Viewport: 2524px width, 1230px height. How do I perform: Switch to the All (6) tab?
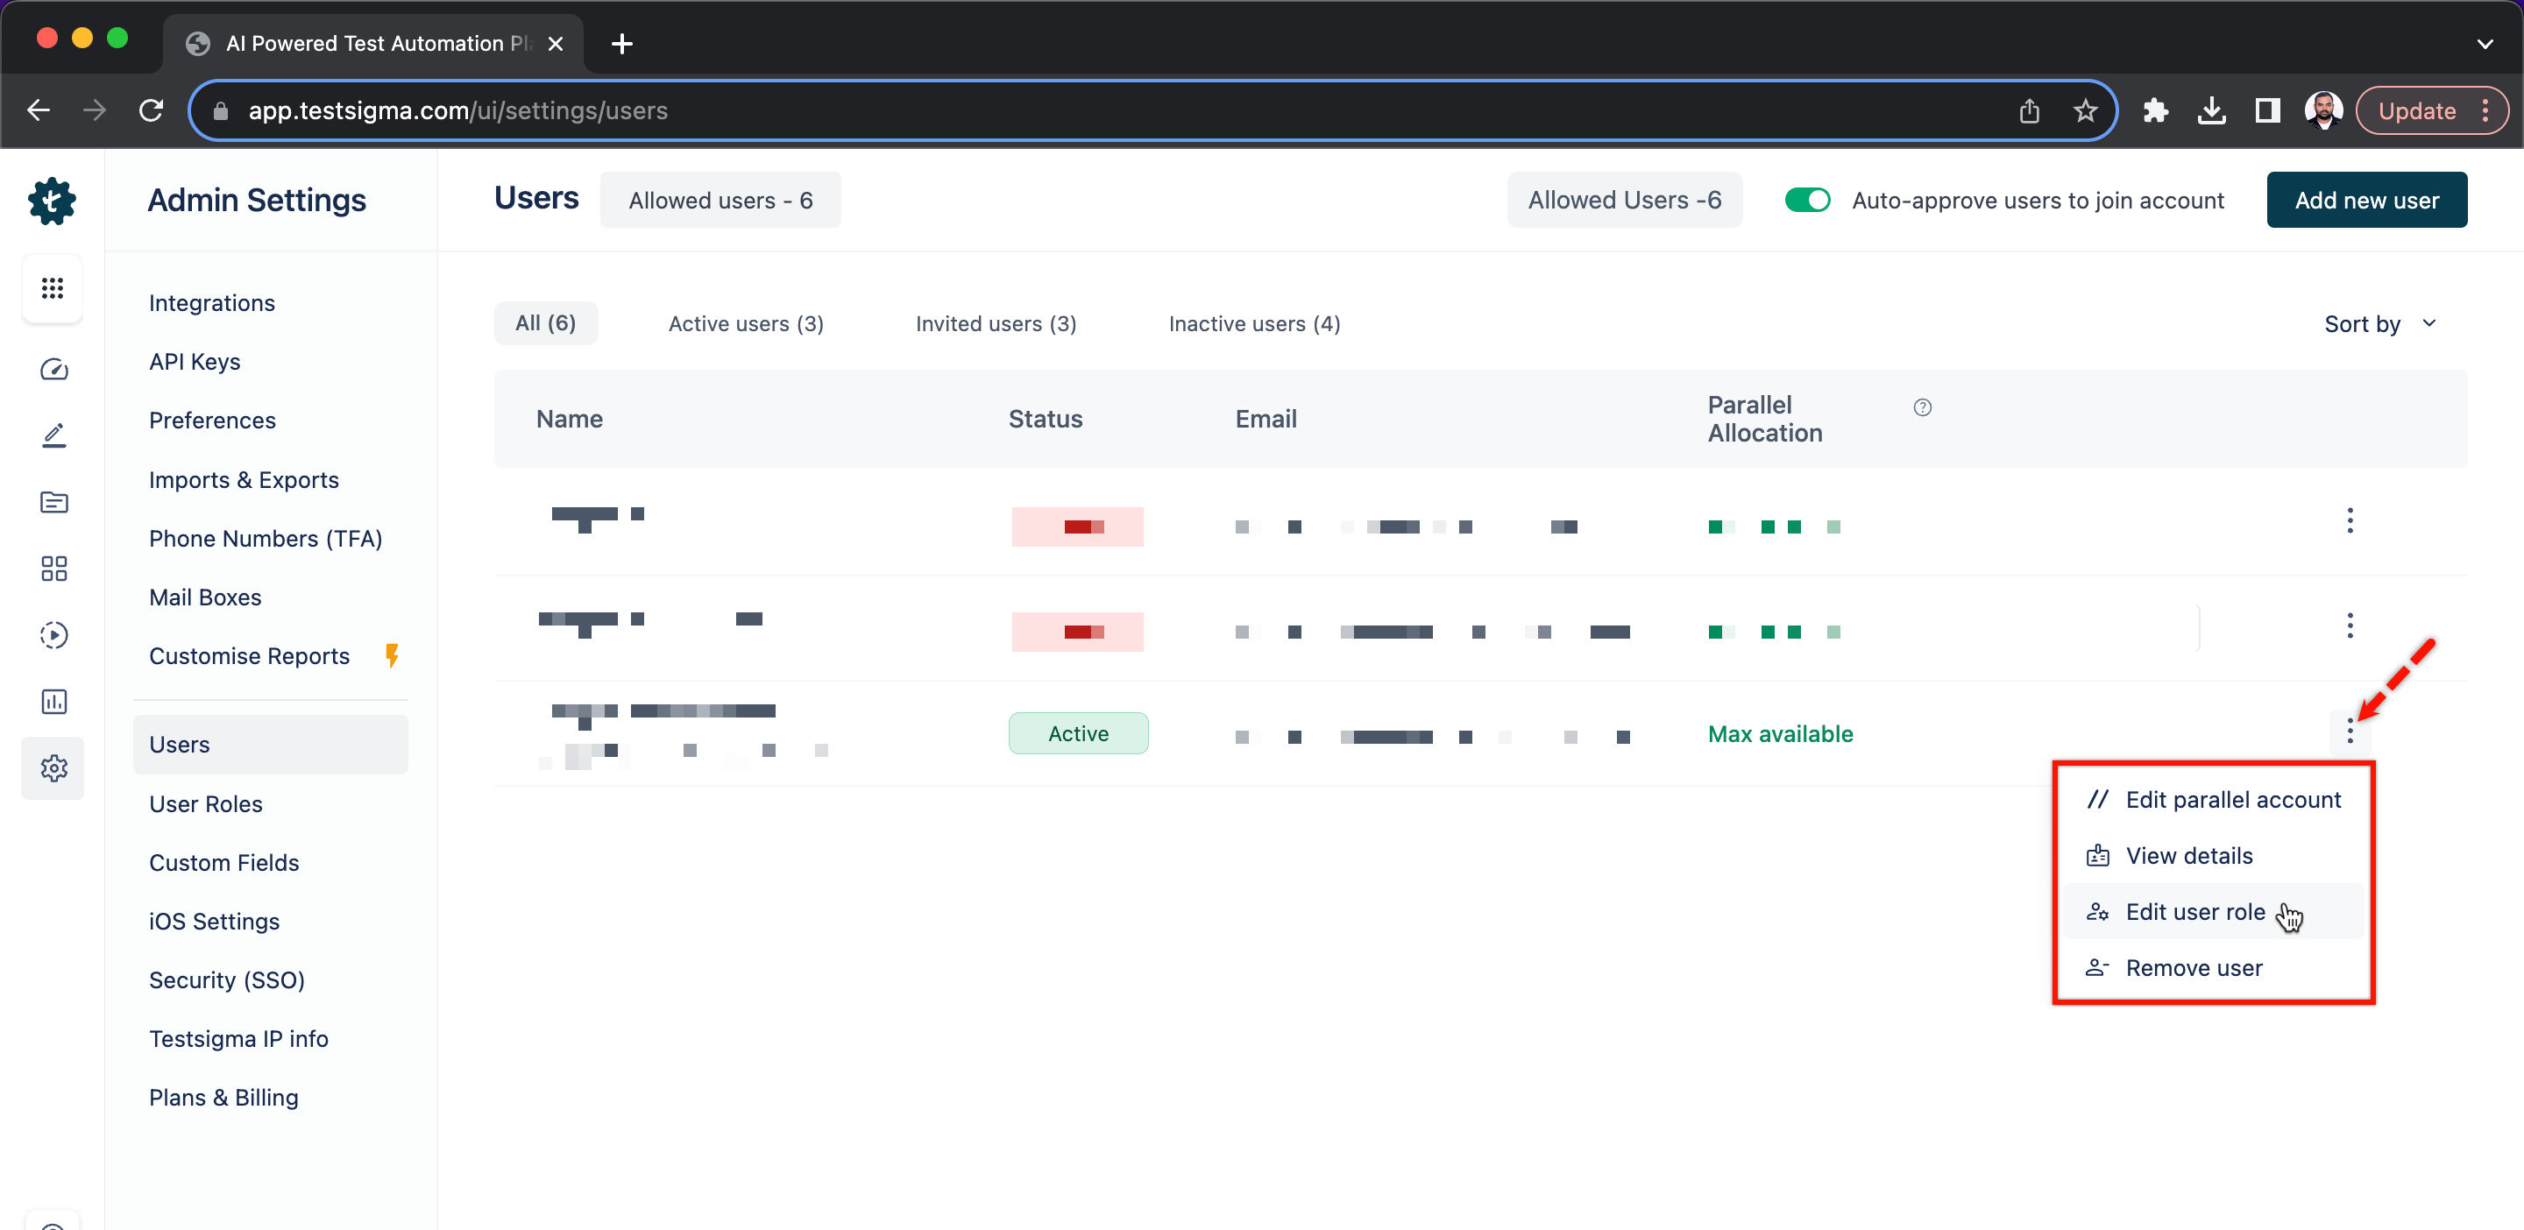coord(546,323)
